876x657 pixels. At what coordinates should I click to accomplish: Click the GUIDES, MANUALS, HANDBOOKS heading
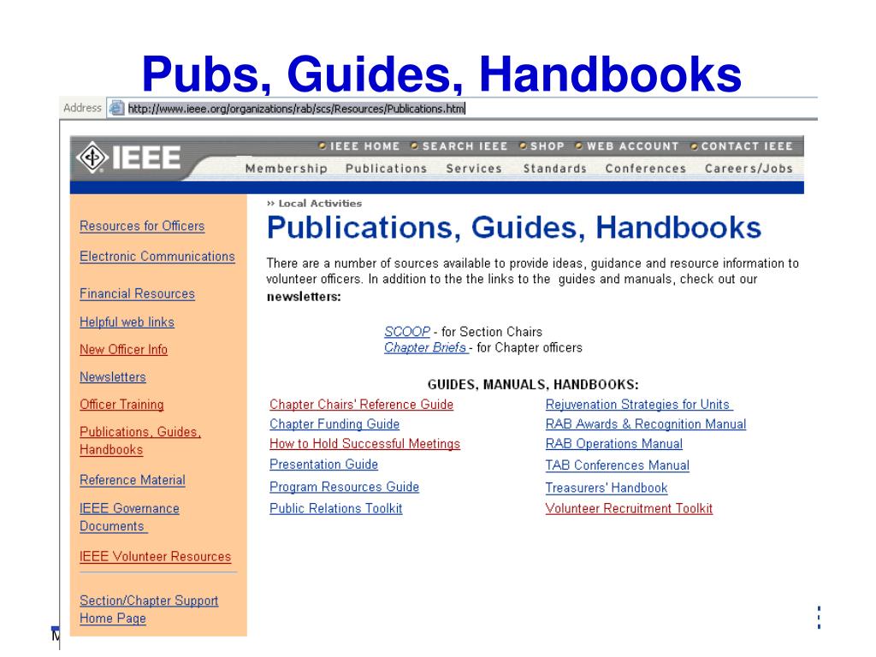pos(533,384)
